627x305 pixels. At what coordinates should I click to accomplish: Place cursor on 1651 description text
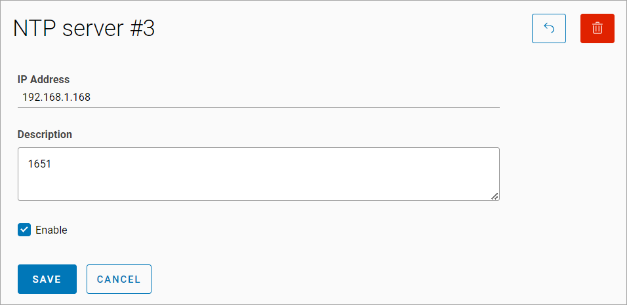coord(39,164)
